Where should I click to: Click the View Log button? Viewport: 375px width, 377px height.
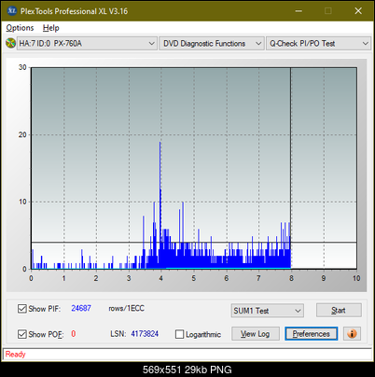tap(256, 334)
